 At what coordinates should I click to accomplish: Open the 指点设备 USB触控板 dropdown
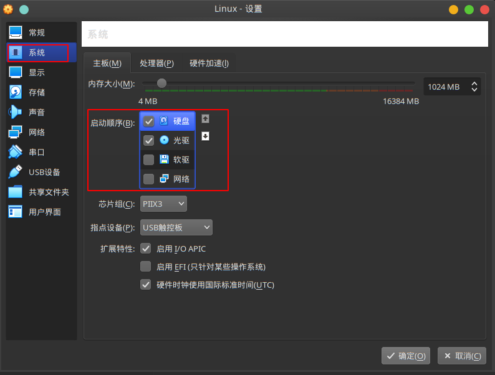point(176,227)
